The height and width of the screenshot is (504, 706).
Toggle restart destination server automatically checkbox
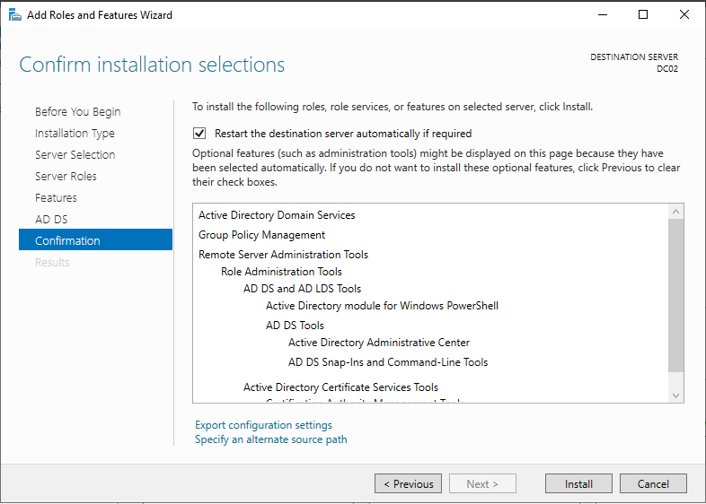[x=199, y=134]
